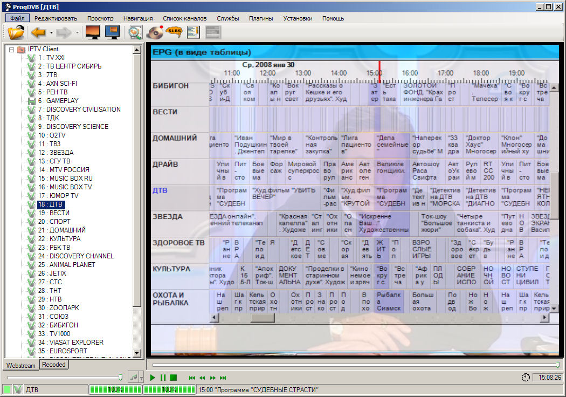Go back with the orange left arrow

(38, 32)
